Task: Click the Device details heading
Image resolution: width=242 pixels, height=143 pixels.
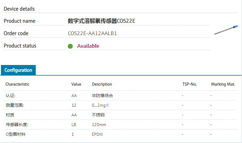Action: 19,9
